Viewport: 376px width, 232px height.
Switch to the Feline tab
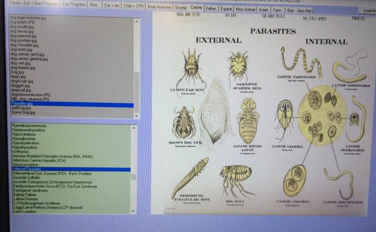(210, 8)
